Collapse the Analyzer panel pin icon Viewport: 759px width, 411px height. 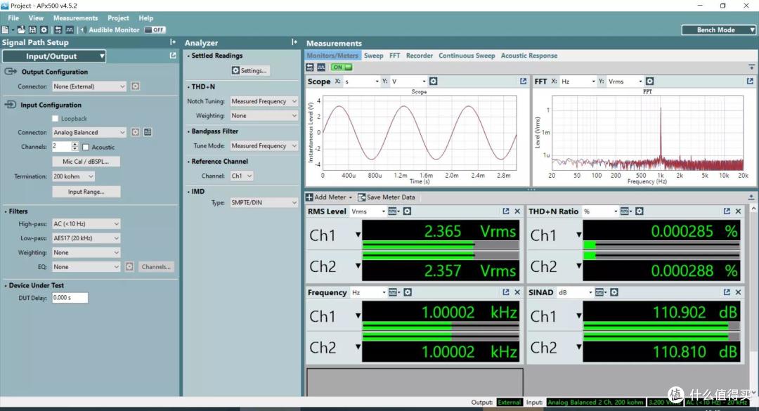[294, 43]
